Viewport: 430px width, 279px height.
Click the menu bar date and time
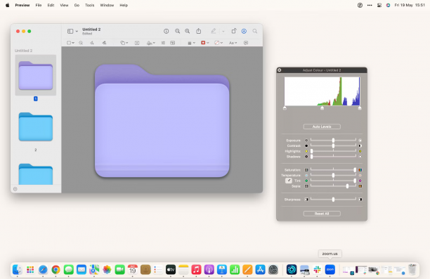[410, 5]
